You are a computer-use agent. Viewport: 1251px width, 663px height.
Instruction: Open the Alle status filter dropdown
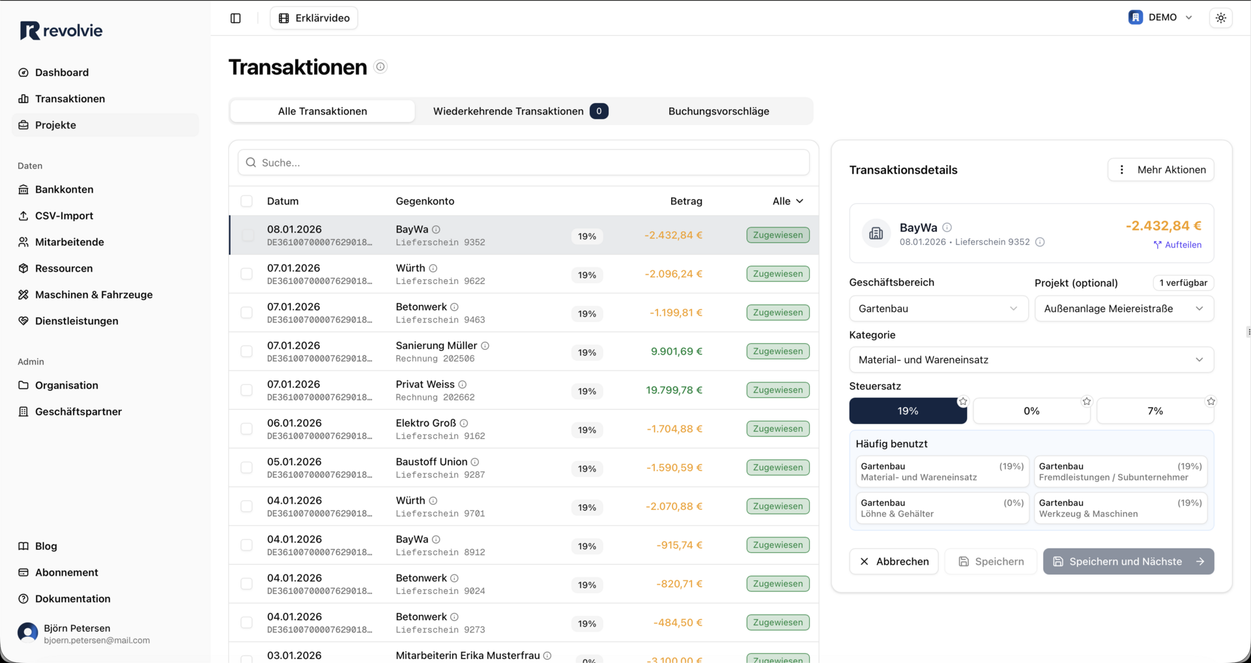787,201
